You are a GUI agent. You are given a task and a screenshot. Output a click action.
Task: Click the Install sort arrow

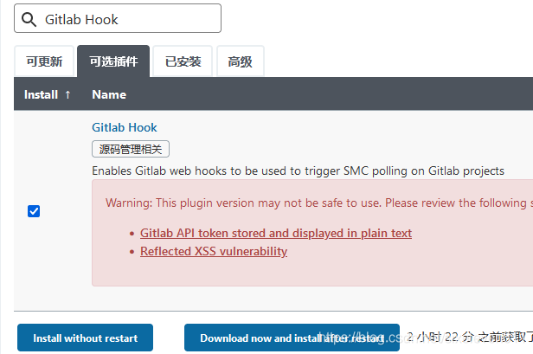tap(67, 94)
